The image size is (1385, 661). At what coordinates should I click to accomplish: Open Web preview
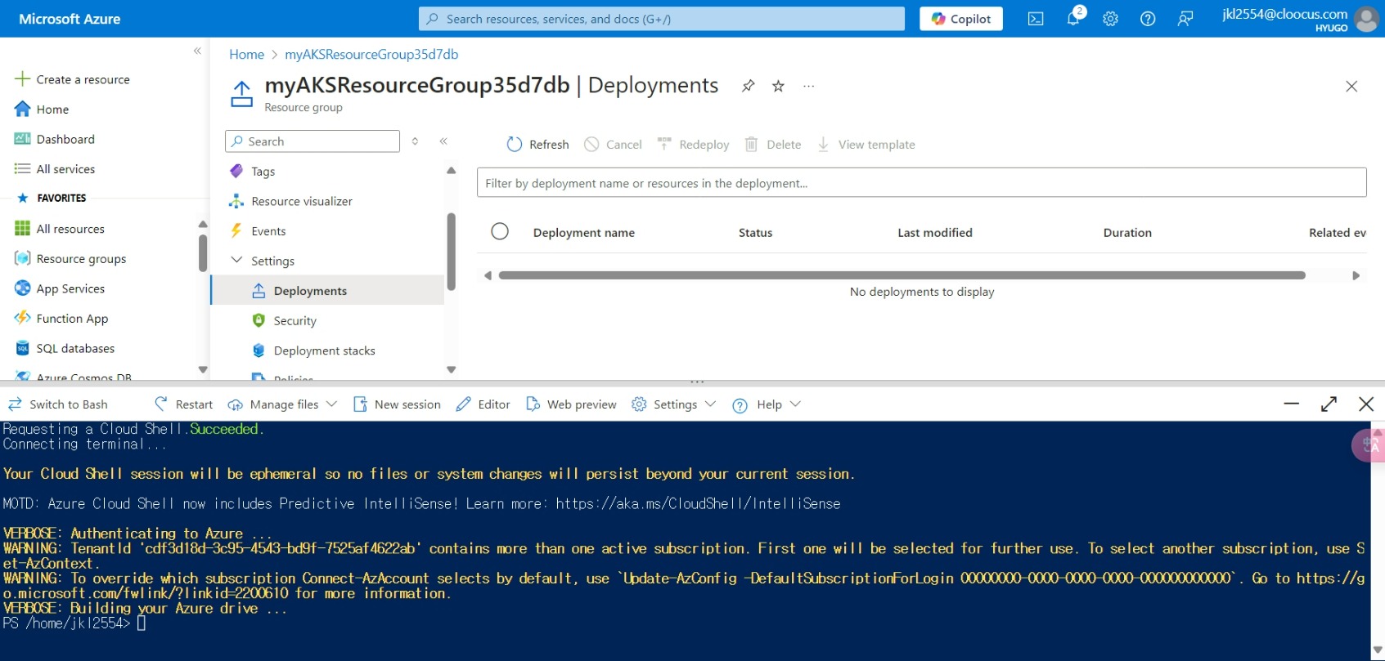(x=571, y=404)
